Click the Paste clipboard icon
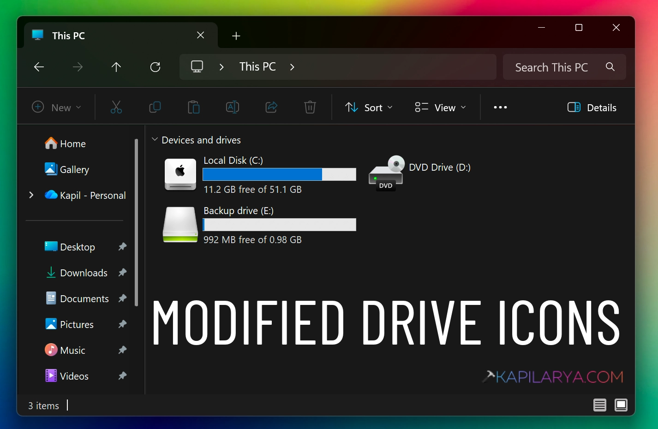The width and height of the screenshot is (658, 429). pyautogui.click(x=194, y=107)
